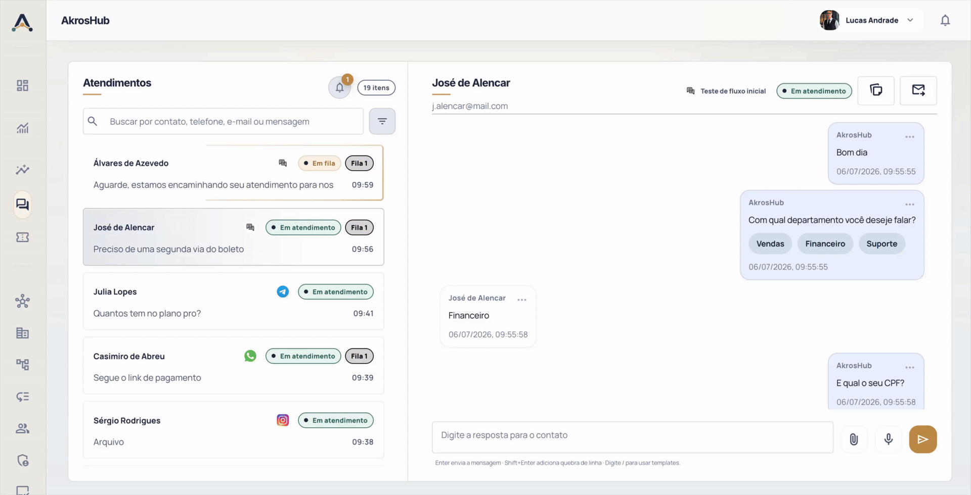Choose the Financeiro quick reply chip
The image size is (971, 495).
tap(825, 243)
